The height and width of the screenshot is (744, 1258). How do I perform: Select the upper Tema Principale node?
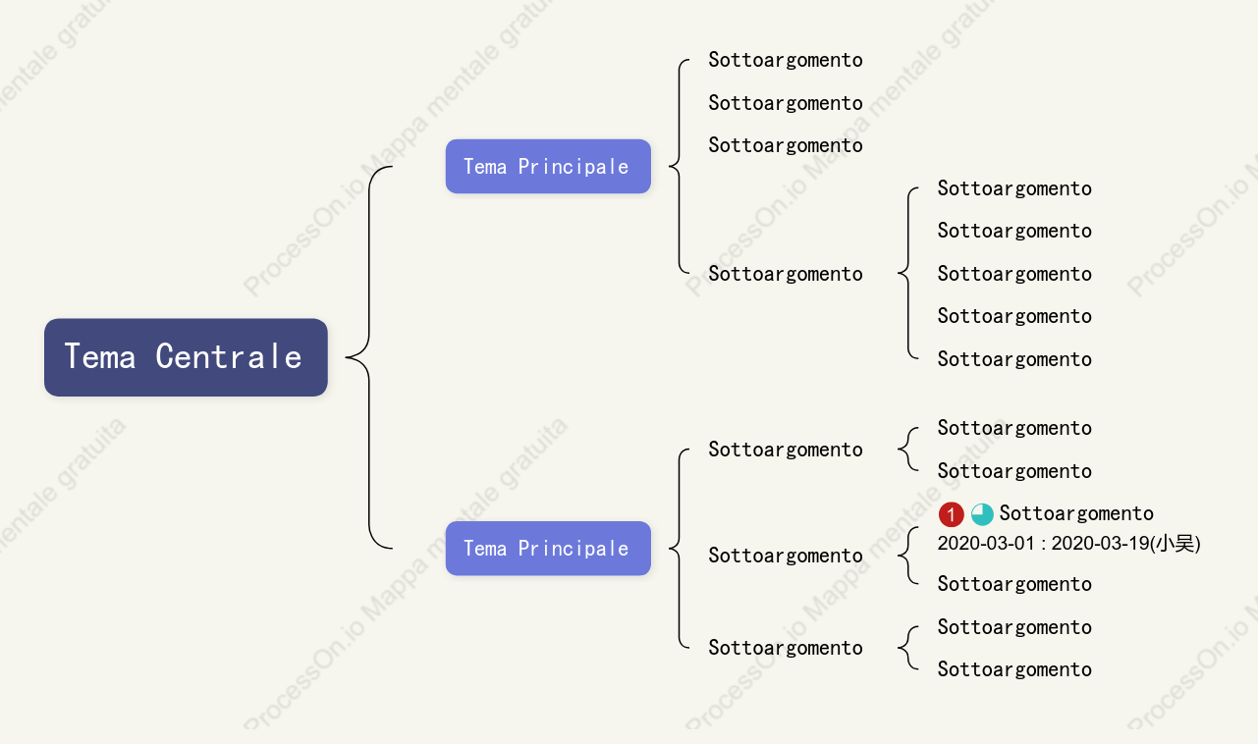pyautogui.click(x=548, y=167)
